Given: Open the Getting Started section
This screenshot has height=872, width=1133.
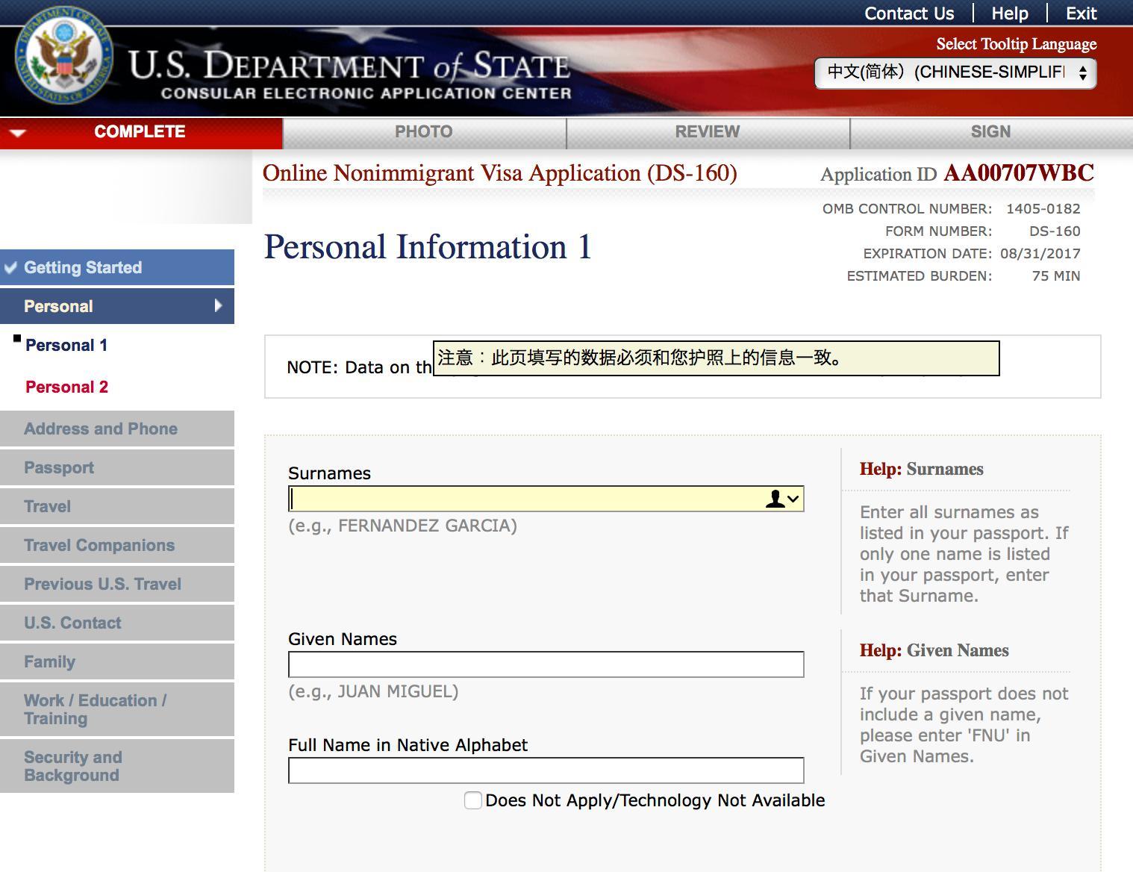Looking at the screenshot, I should point(117,267).
